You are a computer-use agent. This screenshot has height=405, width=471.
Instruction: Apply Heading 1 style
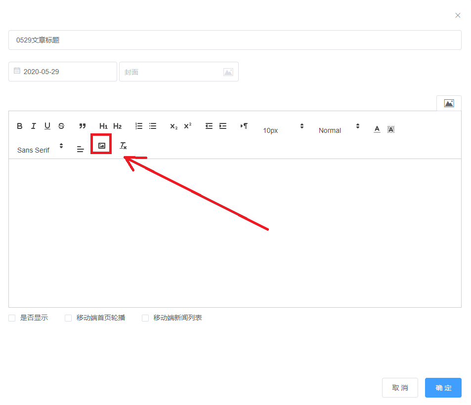click(x=103, y=126)
